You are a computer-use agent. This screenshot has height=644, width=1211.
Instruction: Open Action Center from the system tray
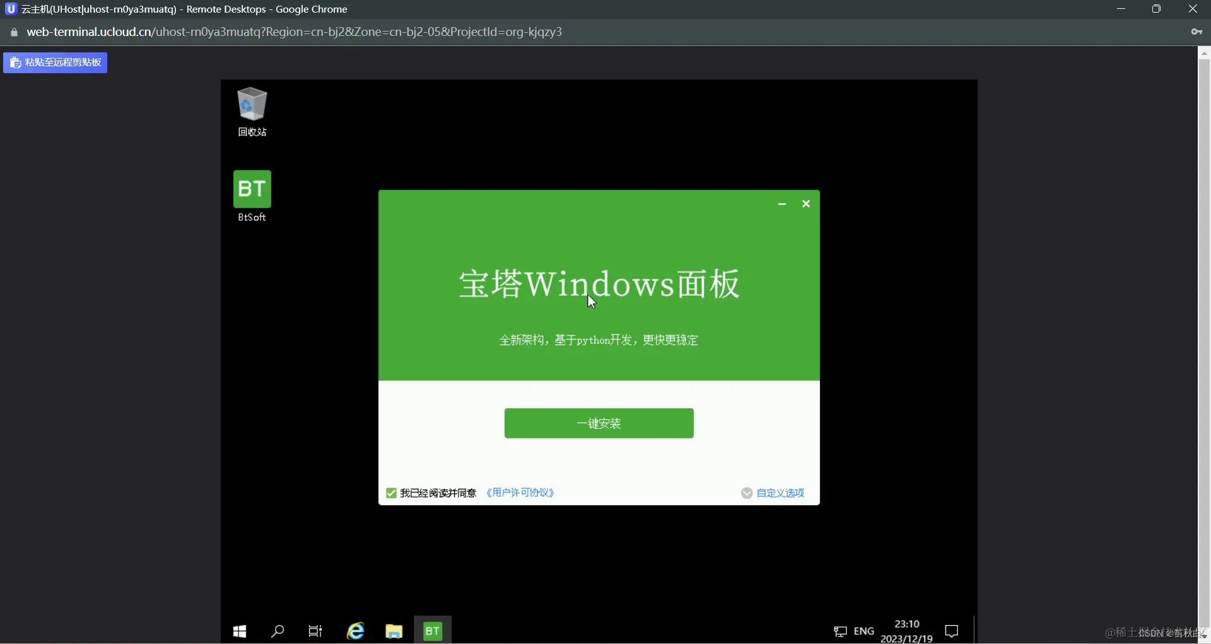coord(952,631)
